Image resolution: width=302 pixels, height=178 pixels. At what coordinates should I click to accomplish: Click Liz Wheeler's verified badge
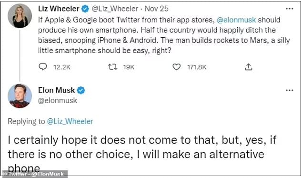coord(85,9)
